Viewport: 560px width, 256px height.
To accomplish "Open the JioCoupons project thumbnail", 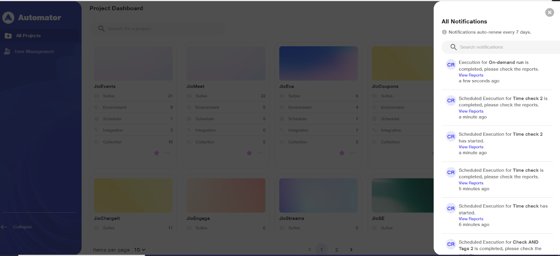I will pyautogui.click(x=402, y=63).
